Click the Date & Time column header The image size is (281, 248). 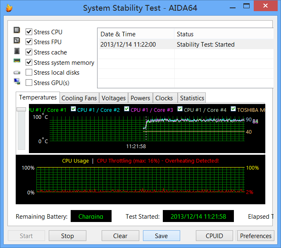click(x=136, y=34)
